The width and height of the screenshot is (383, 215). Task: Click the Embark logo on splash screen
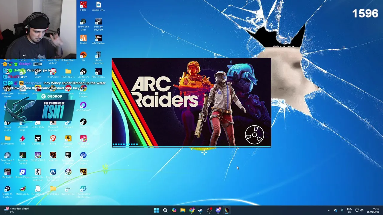(254, 135)
